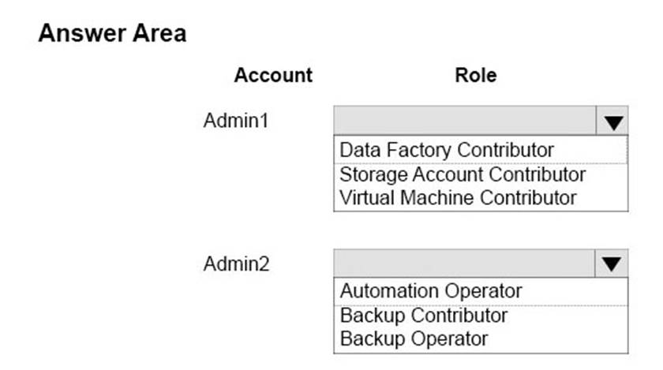Click the Admin1 account label

[236, 121]
